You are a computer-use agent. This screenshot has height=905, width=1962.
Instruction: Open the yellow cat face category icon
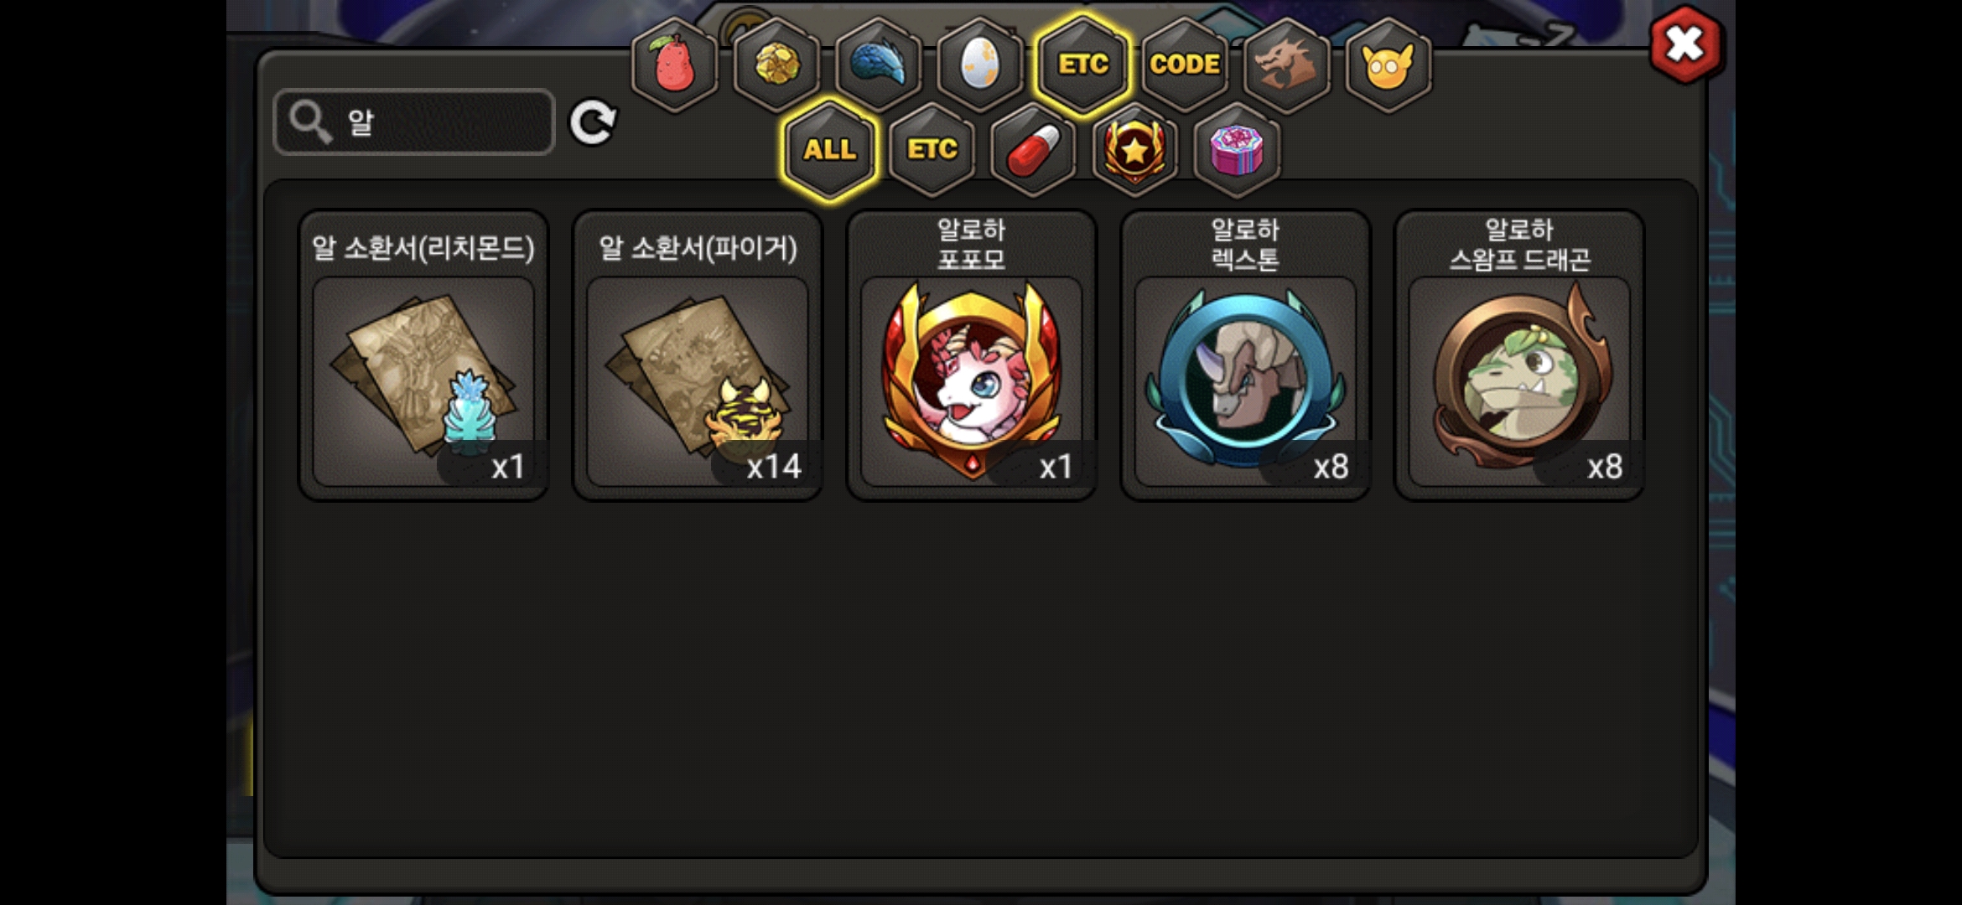pos(1388,65)
